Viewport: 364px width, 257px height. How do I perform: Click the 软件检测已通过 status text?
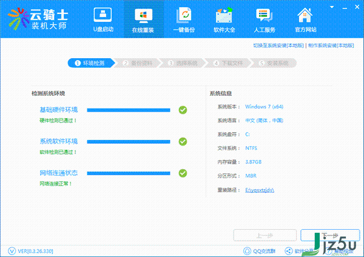click(x=58, y=152)
